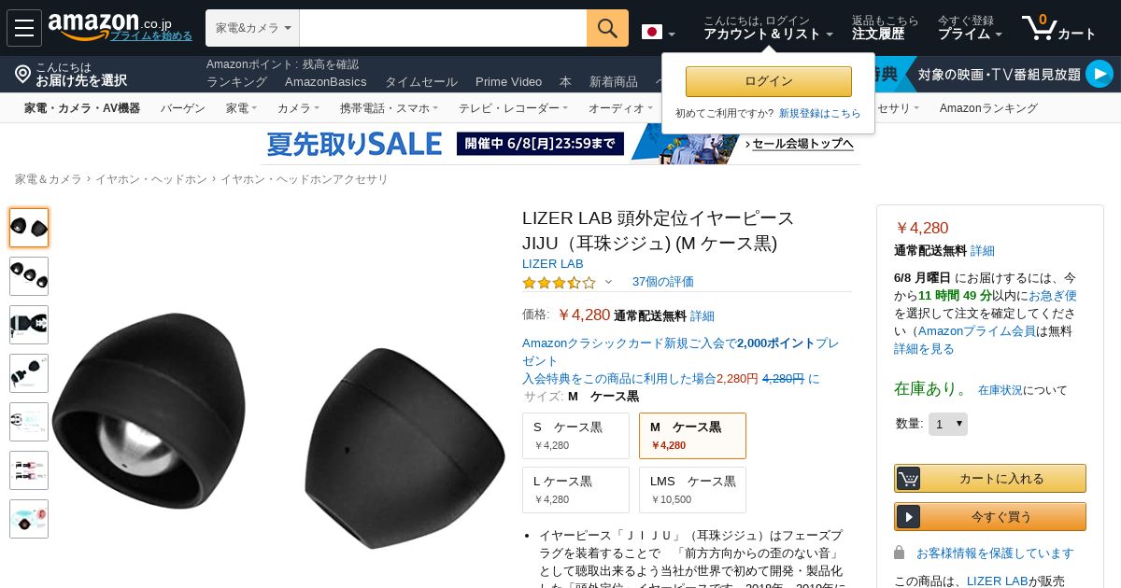Open the タイムセール nav item

tap(421, 81)
